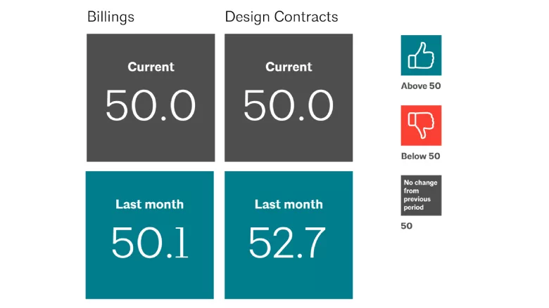Select the Billings Current 50.0 tile
Image resolution: width=549 pixels, height=308 pixels.
(x=151, y=98)
